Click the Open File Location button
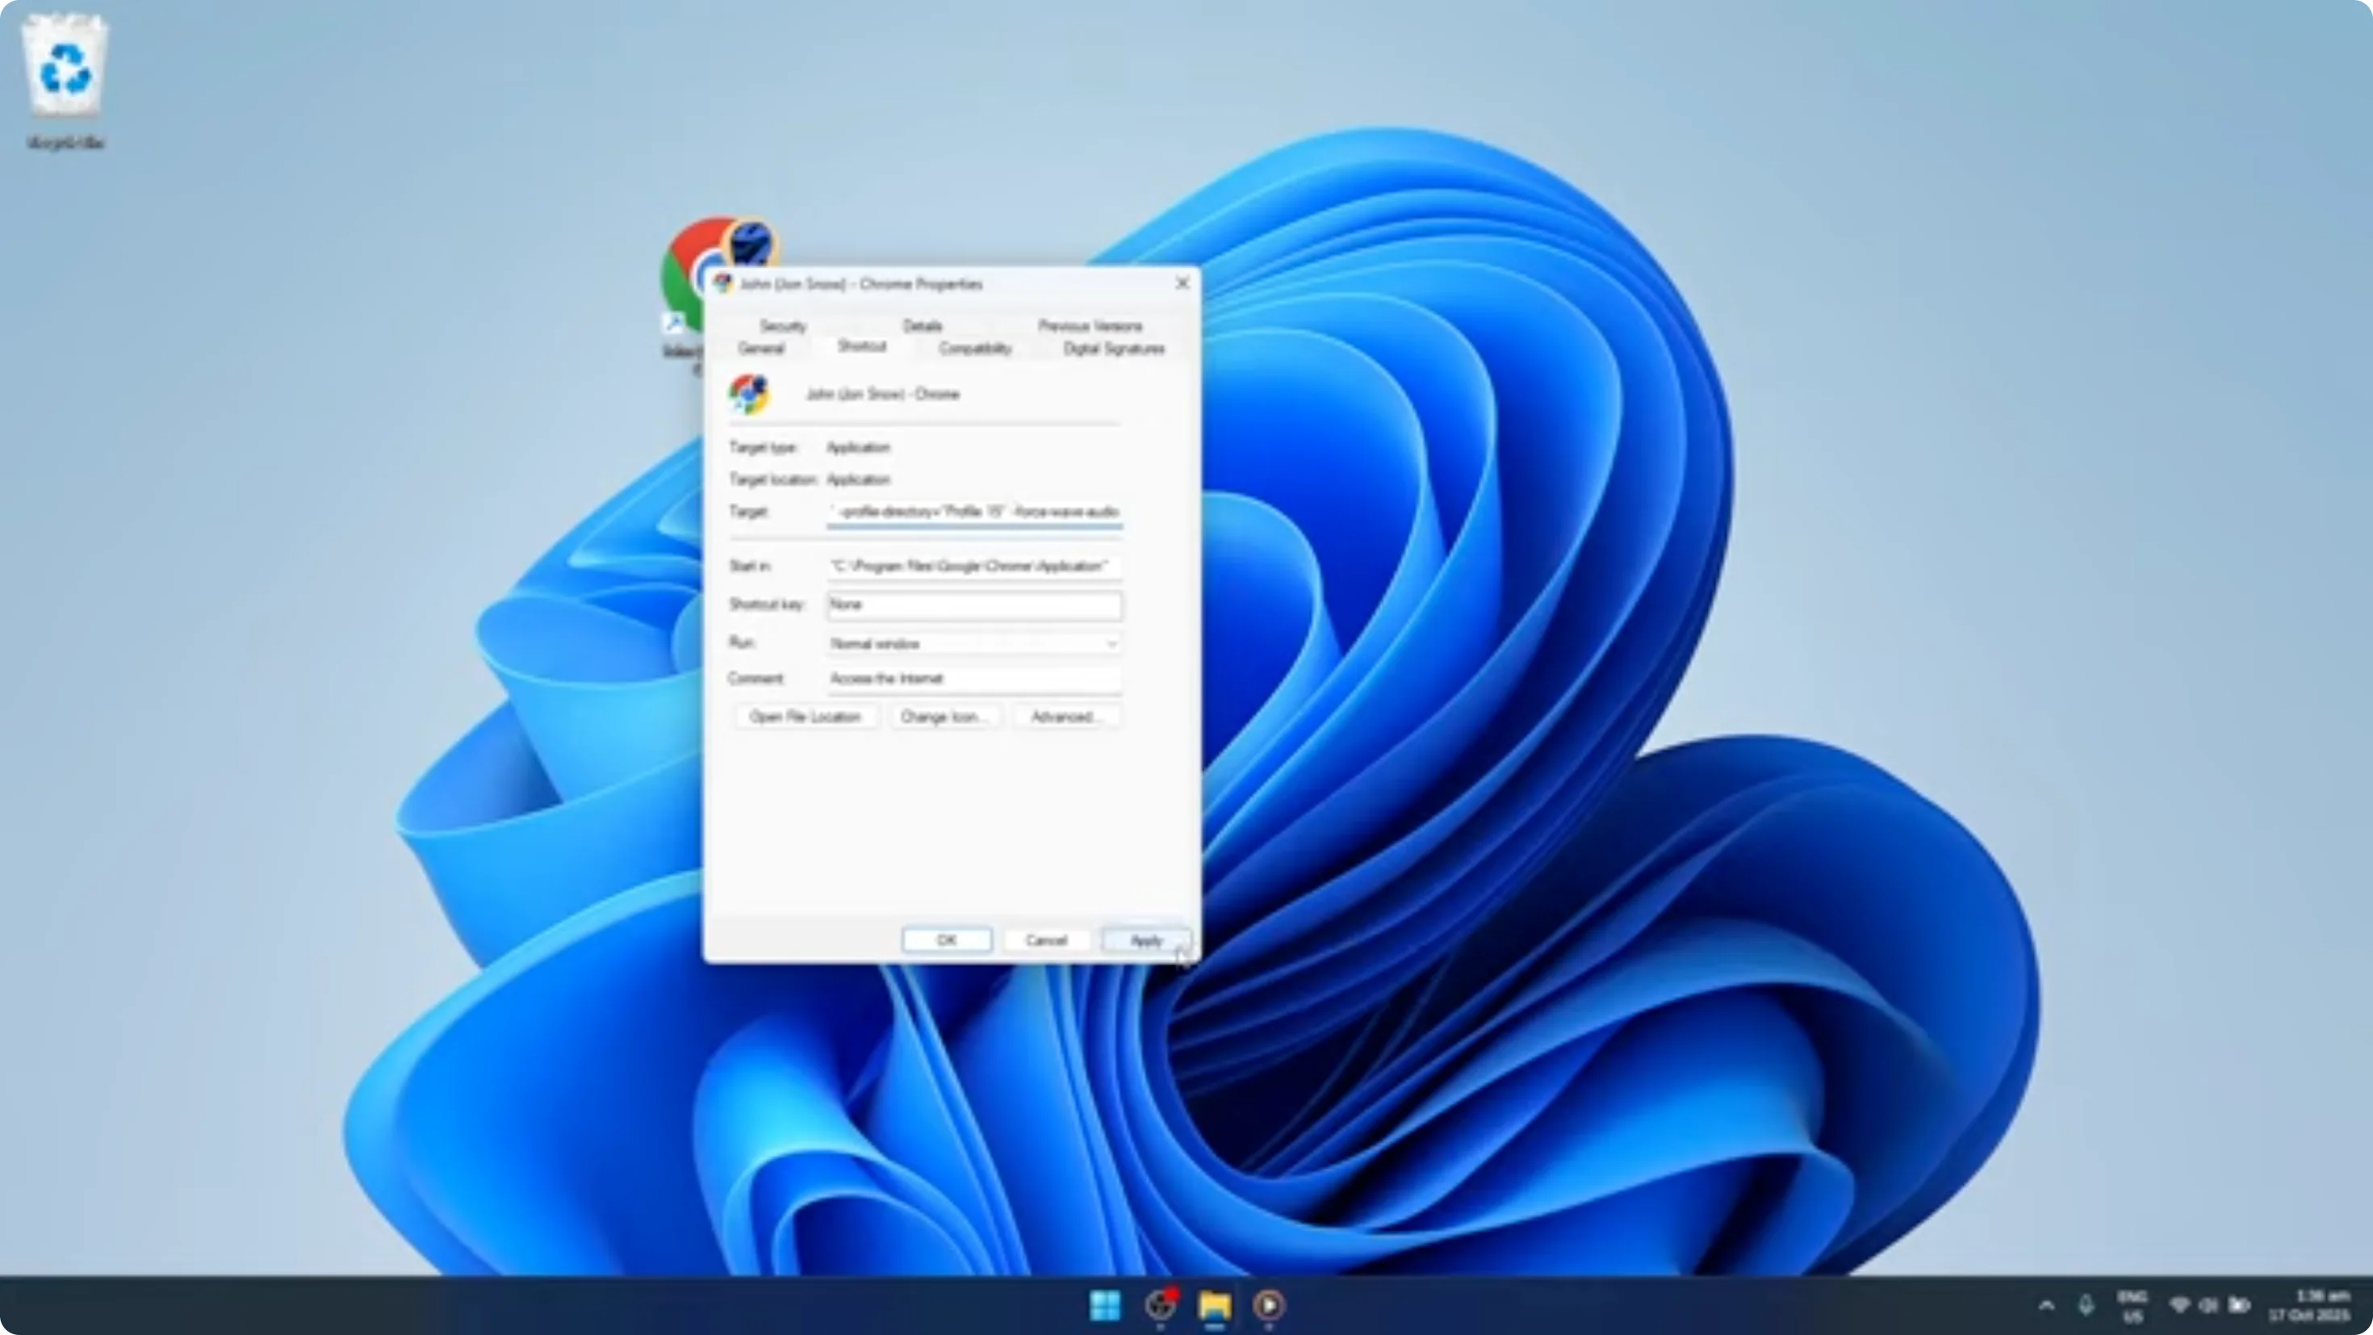This screenshot has height=1335, width=2373. (806, 717)
